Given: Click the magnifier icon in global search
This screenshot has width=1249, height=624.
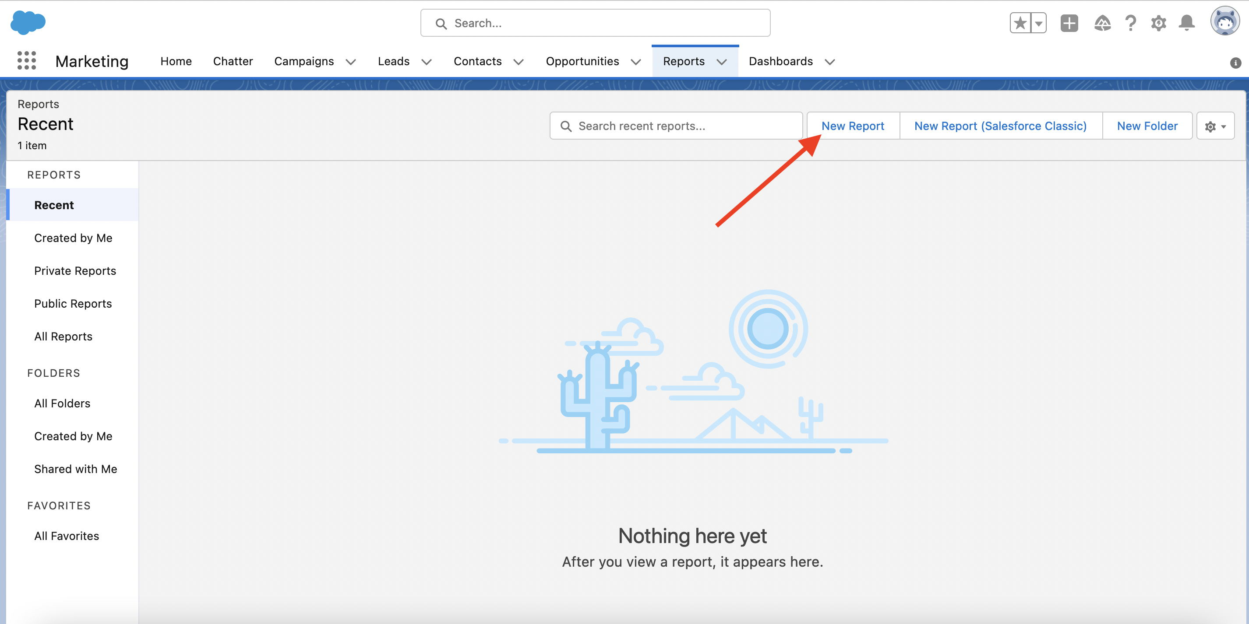Looking at the screenshot, I should 441,23.
